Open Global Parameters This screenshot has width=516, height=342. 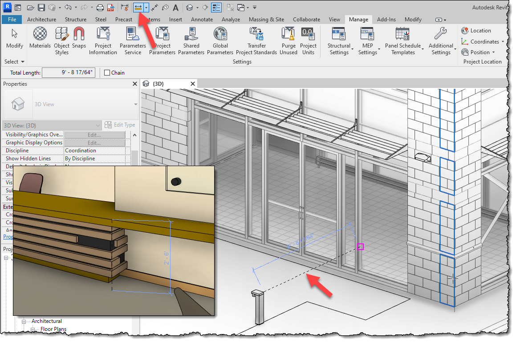[220, 41]
